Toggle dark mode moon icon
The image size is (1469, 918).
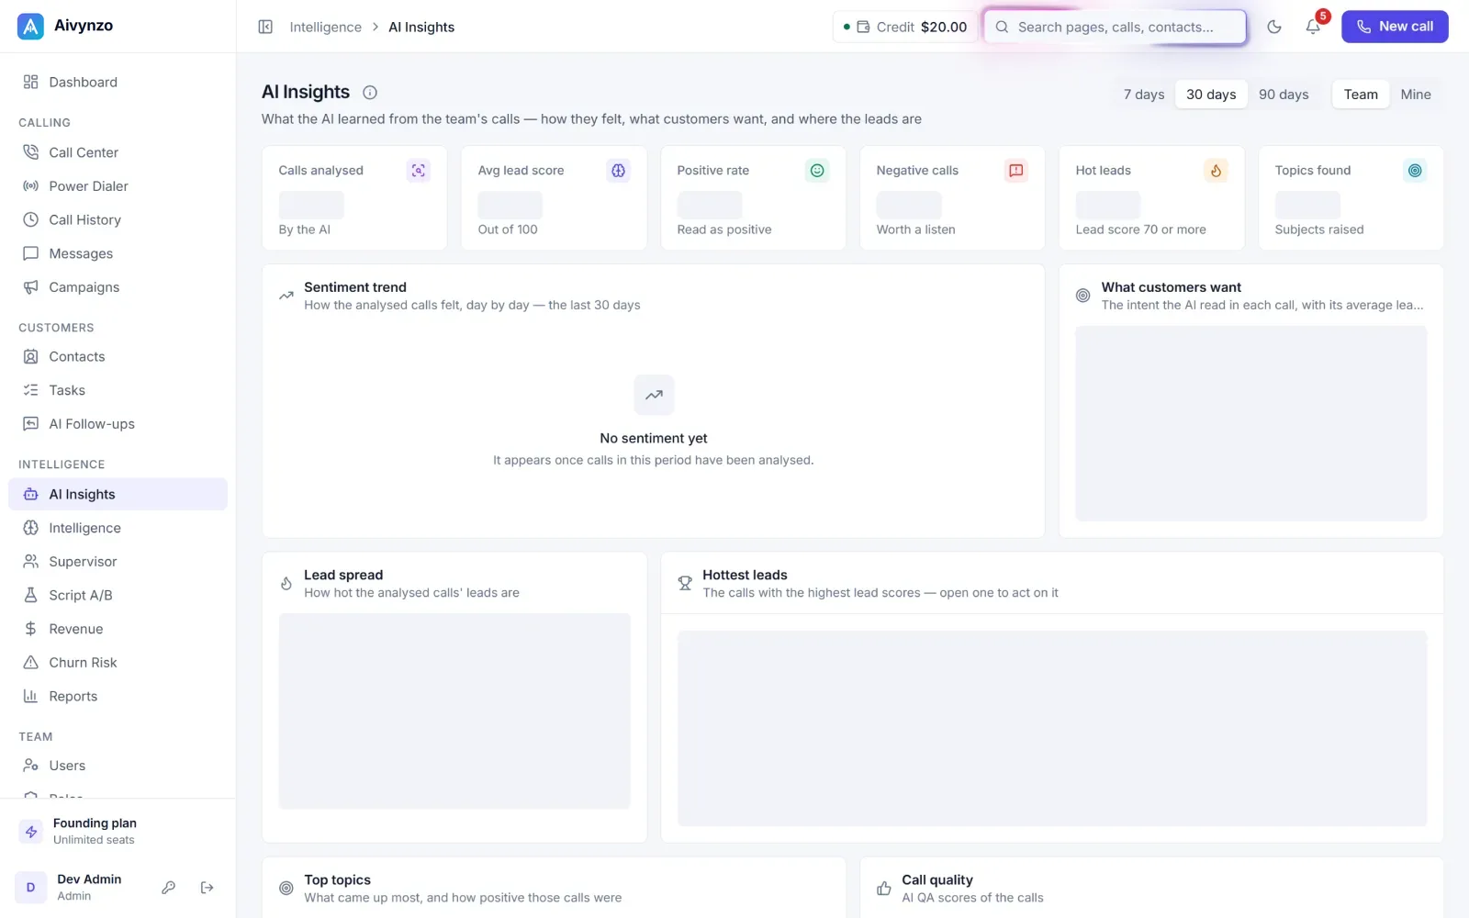[x=1274, y=27]
